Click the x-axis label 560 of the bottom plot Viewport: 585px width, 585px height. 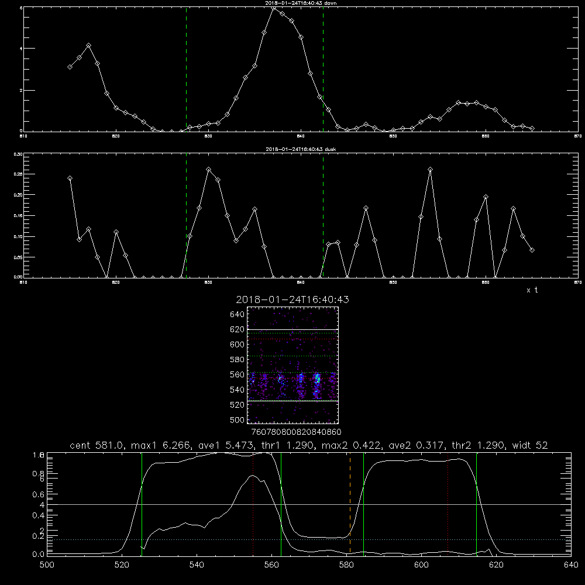[271, 565]
